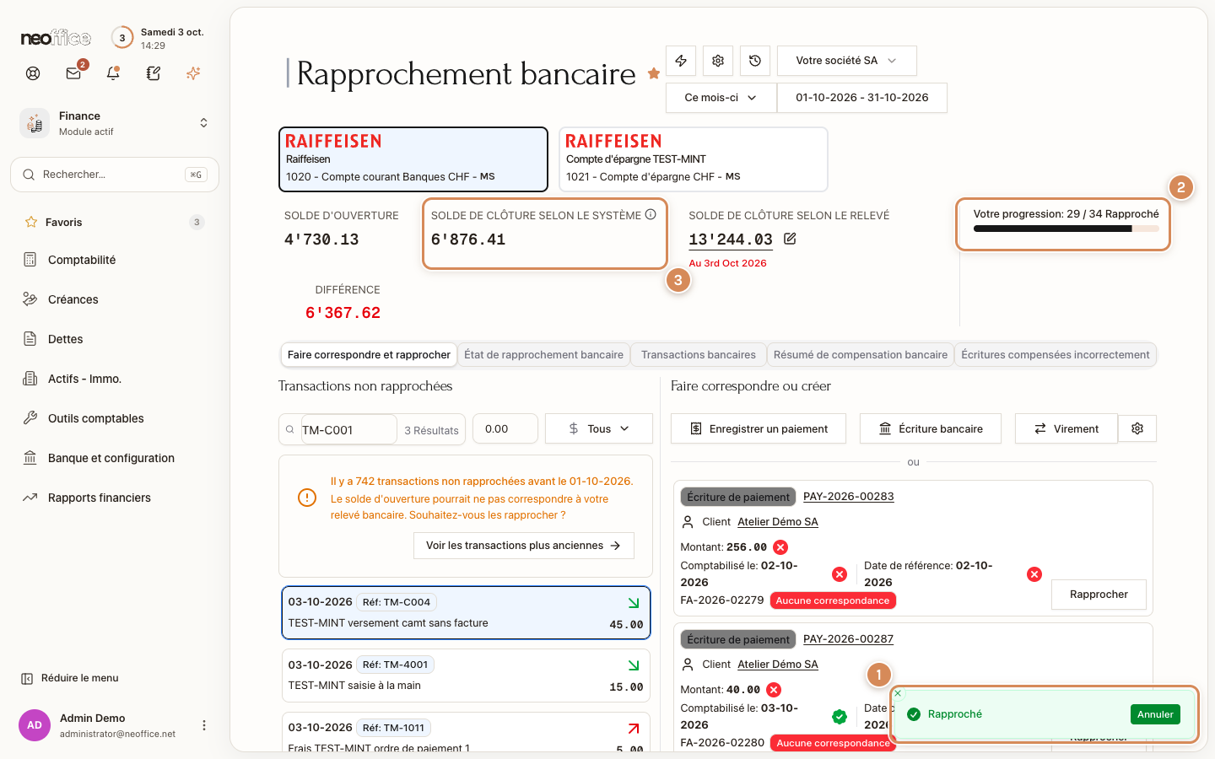Screen dimensions: 1215x759
Task: Open the support lifebuoy icon
Action: 33,73
